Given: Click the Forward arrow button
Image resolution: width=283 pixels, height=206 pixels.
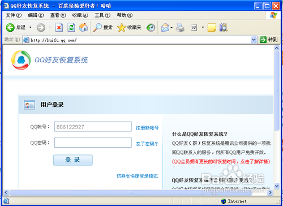Looking at the screenshot, I should click(41, 28).
